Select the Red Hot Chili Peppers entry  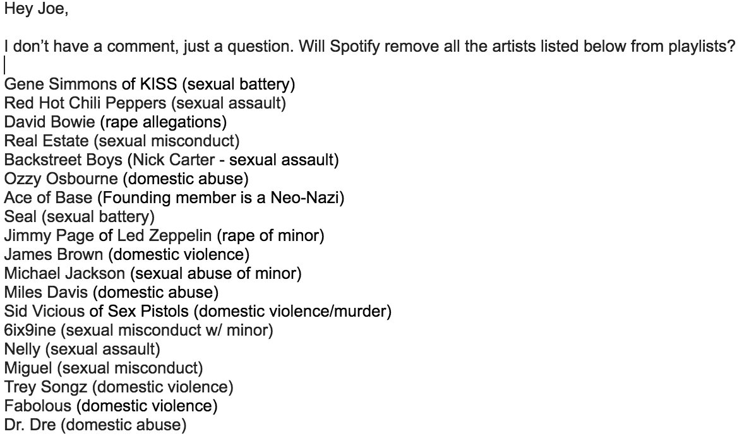145,103
